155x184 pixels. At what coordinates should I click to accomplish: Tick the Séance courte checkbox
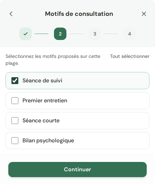tap(15, 121)
